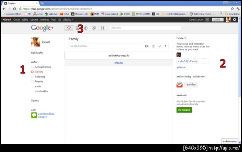Click the green padlock in address bar
Image resolution: width=242 pixels, height=152 pixels.
(x=20, y=9)
